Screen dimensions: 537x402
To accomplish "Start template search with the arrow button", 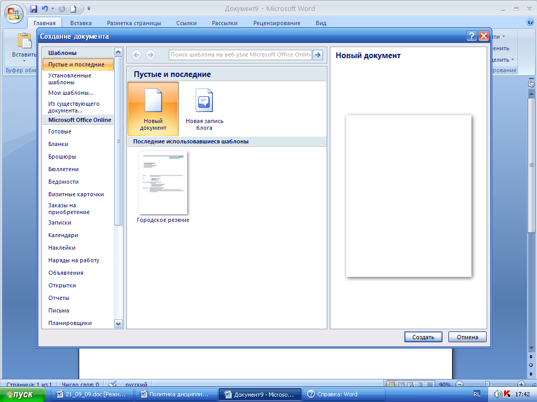I will 318,54.
